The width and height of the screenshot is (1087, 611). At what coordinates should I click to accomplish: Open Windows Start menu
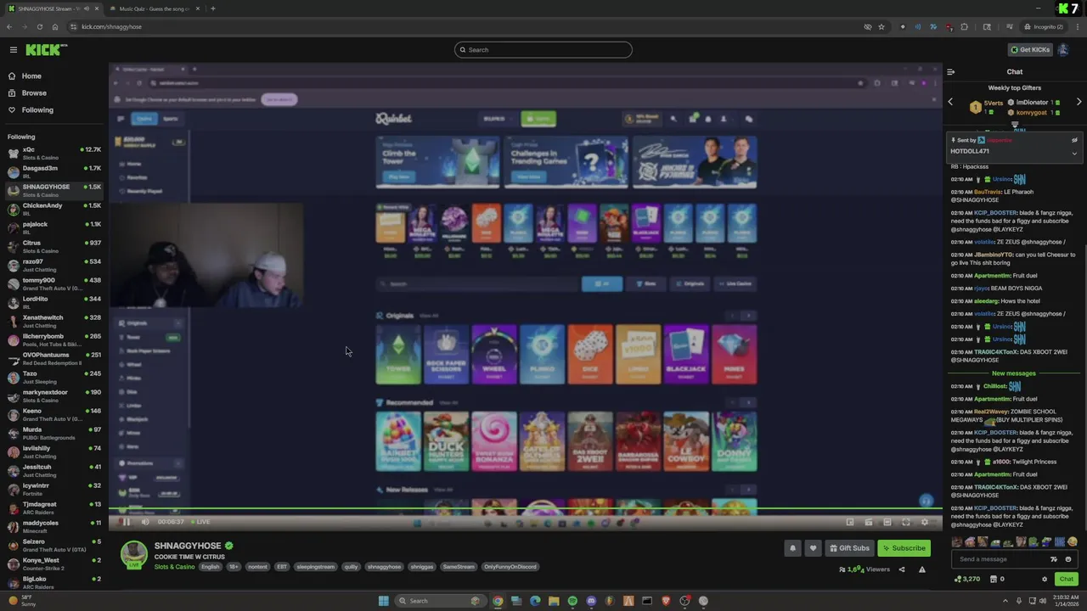[x=384, y=601]
